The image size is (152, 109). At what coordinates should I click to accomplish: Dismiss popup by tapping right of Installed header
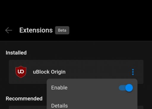tap(89, 53)
